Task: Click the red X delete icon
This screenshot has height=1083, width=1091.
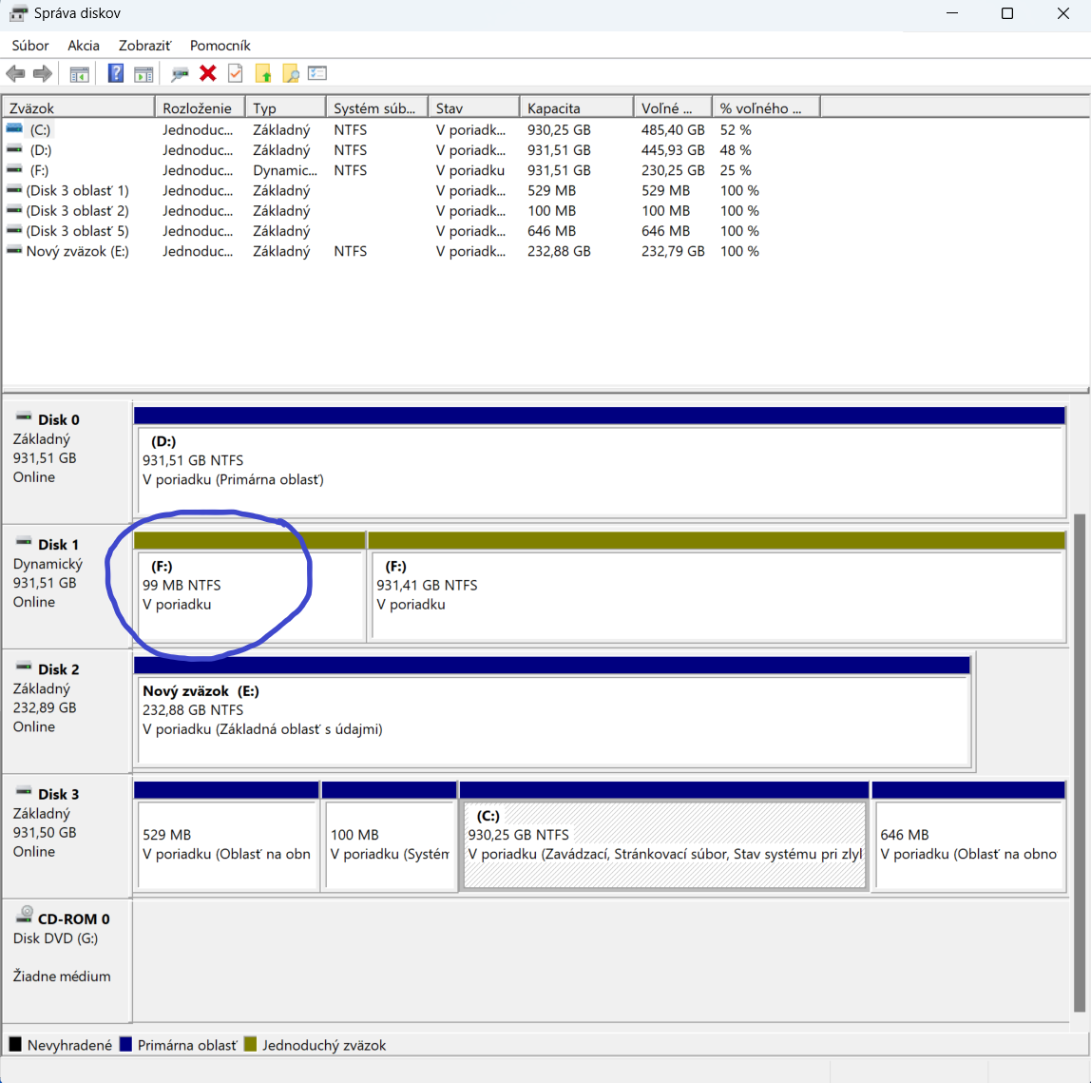Action: click(207, 73)
